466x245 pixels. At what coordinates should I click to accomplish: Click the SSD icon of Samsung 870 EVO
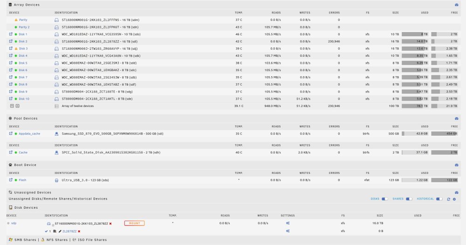56,134
